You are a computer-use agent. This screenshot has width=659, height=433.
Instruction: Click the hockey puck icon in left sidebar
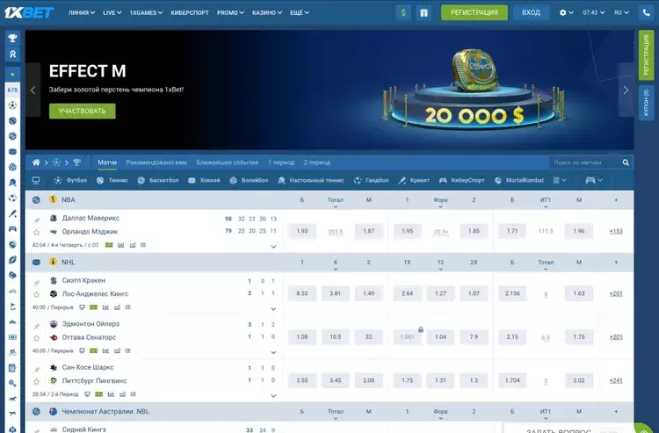(12, 152)
